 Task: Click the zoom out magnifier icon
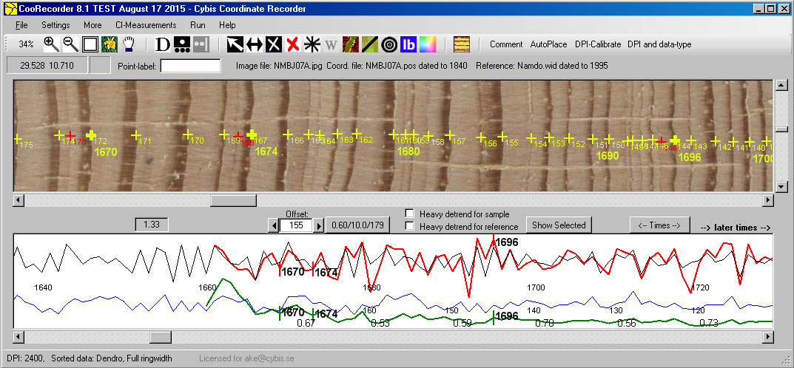(x=70, y=44)
